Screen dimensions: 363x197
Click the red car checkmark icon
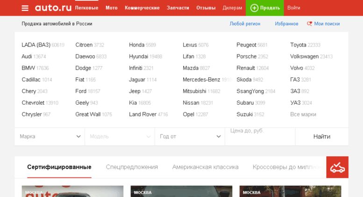(337, 167)
